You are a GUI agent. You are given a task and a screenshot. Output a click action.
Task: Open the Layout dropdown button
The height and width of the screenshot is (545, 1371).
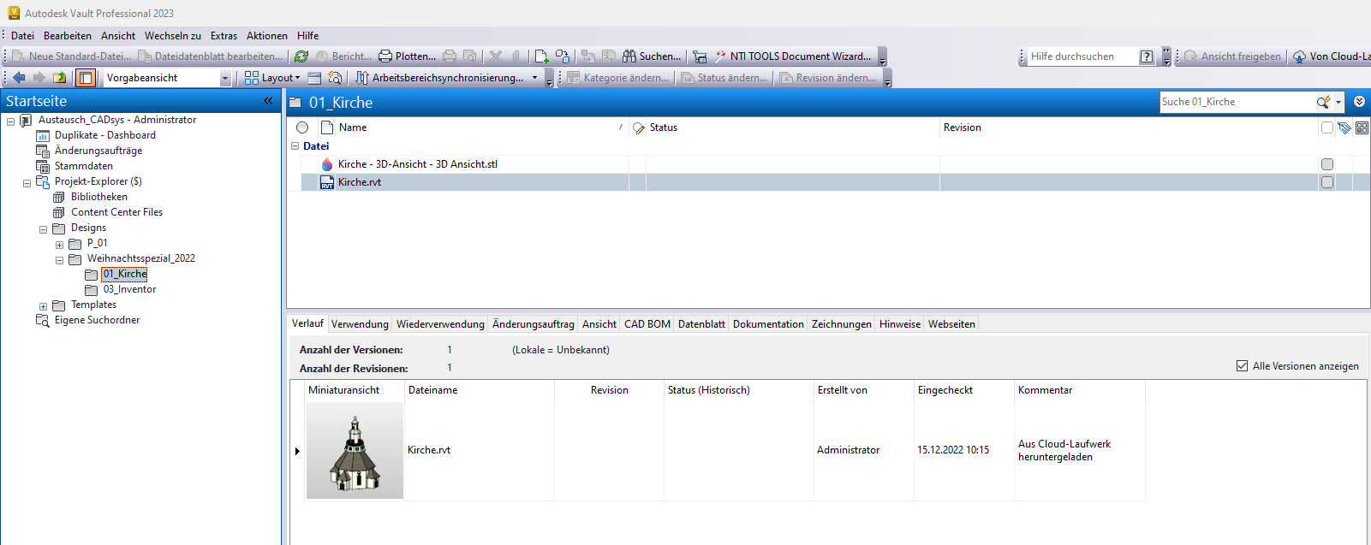pos(273,78)
